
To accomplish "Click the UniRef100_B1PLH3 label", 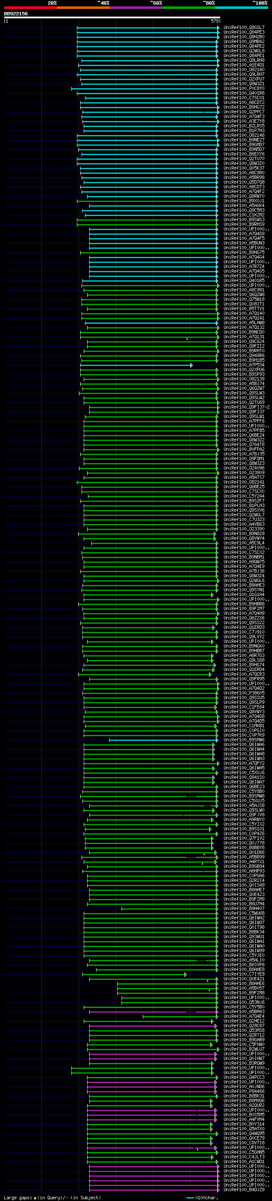I will click(244, 505).
